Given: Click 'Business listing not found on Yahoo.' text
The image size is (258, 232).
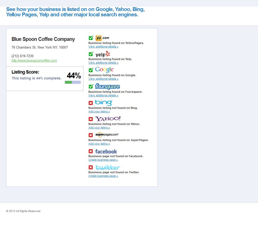Looking at the screenshot, I should 114,124.
